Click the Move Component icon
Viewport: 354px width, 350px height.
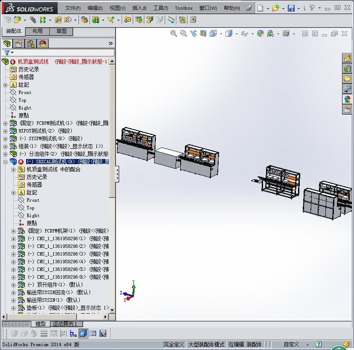(x=68, y=20)
